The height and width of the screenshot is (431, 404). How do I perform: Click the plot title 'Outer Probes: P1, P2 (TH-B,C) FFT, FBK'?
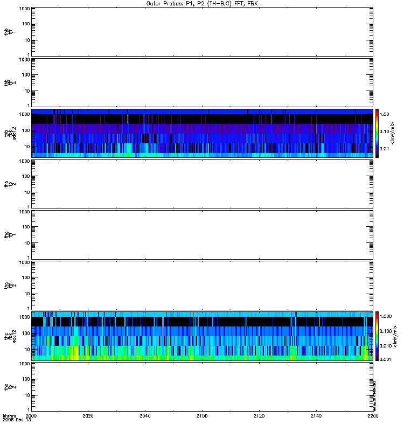click(202, 4)
